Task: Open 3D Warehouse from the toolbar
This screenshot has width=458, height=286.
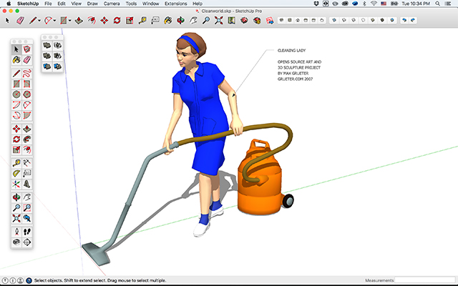Action: pyautogui.click(x=244, y=21)
